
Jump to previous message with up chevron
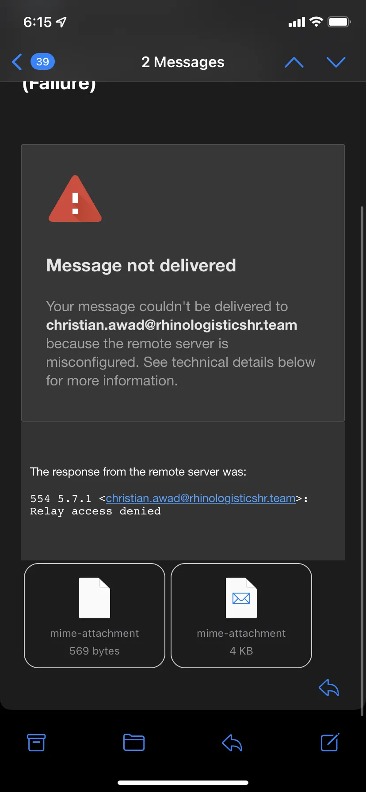294,62
